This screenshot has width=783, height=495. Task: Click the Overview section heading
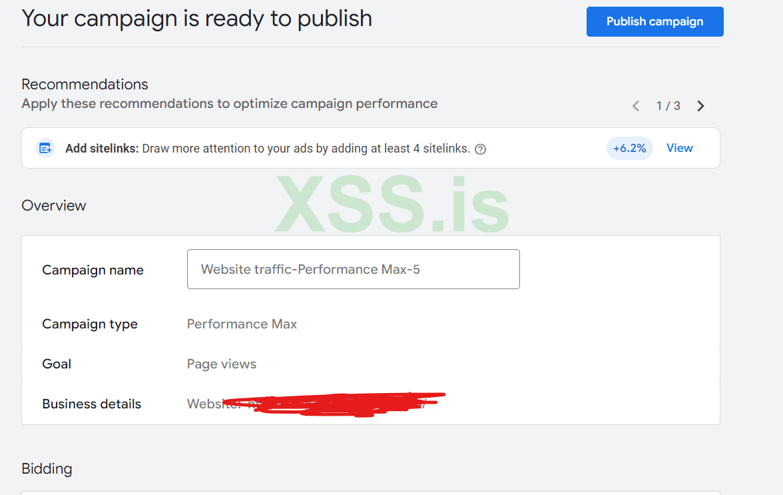click(x=53, y=206)
